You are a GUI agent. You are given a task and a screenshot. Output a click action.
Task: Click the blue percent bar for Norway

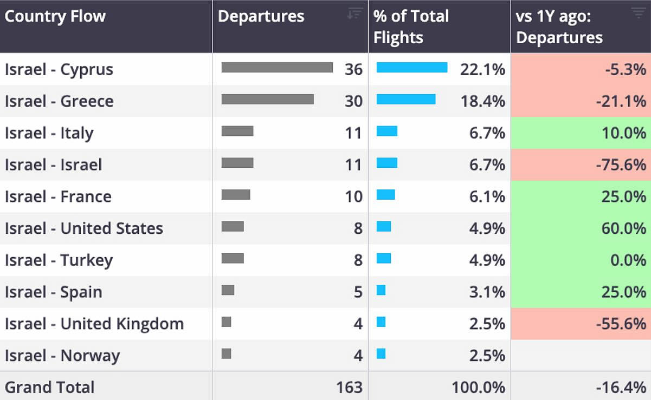(x=381, y=353)
